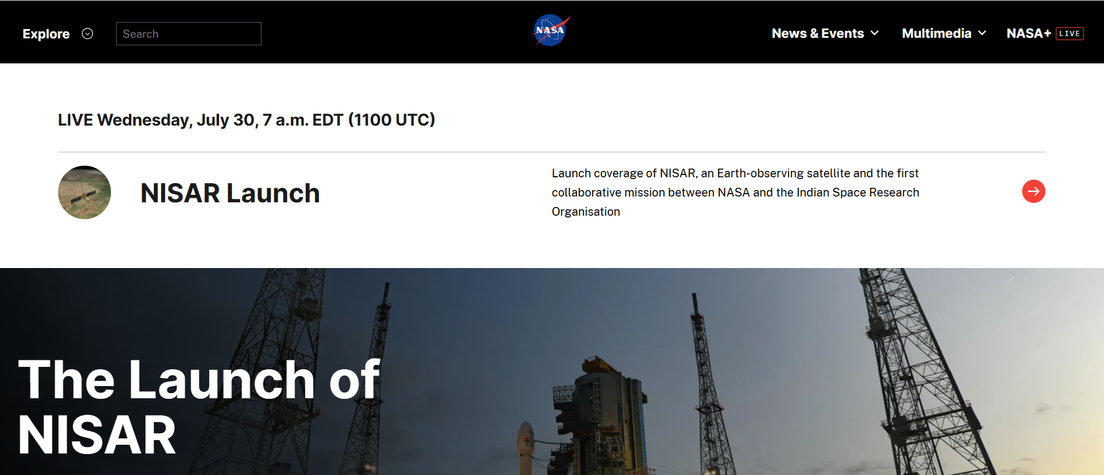Open the NISAR Launch circular thumbnail
This screenshot has height=475, width=1104.
(x=85, y=192)
